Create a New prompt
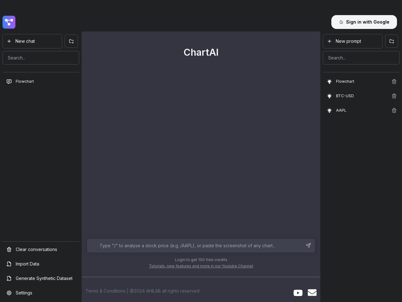Viewport: 402px width, 302px height. coord(353,41)
